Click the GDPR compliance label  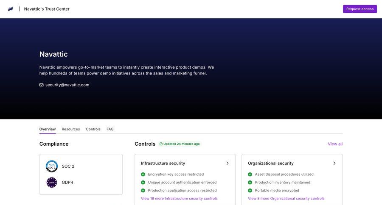[x=67, y=183]
